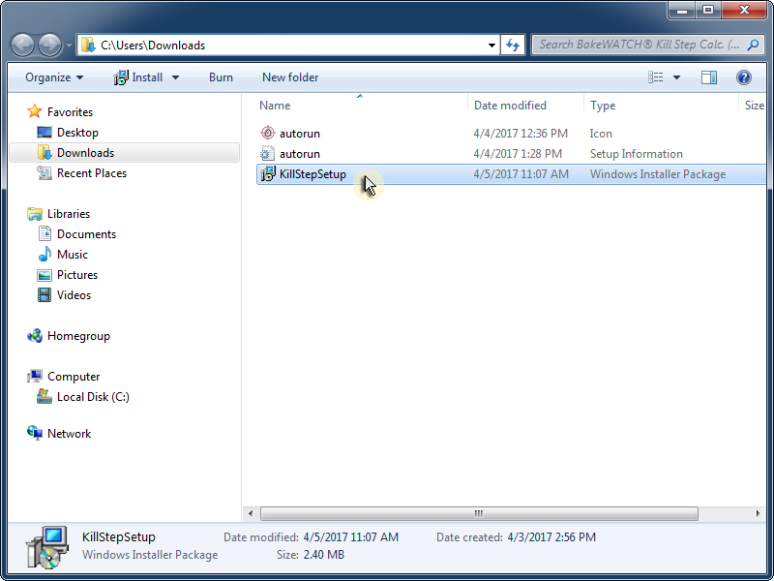This screenshot has height=581, width=774.
Task: Open the Local Disk (C:) drive
Action: (92, 397)
